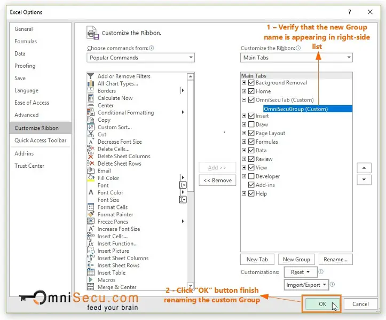Click the Fill Color paint bucket icon

(91, 178)
